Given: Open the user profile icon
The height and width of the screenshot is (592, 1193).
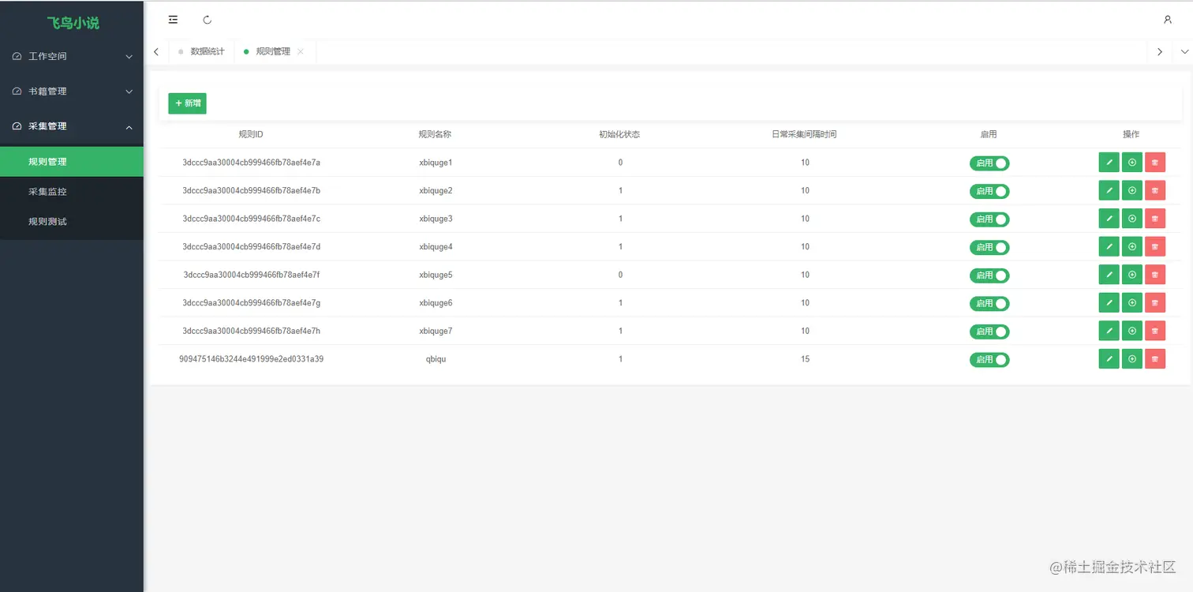Looking at the screenshot, I should click(x=1168, y=20).
